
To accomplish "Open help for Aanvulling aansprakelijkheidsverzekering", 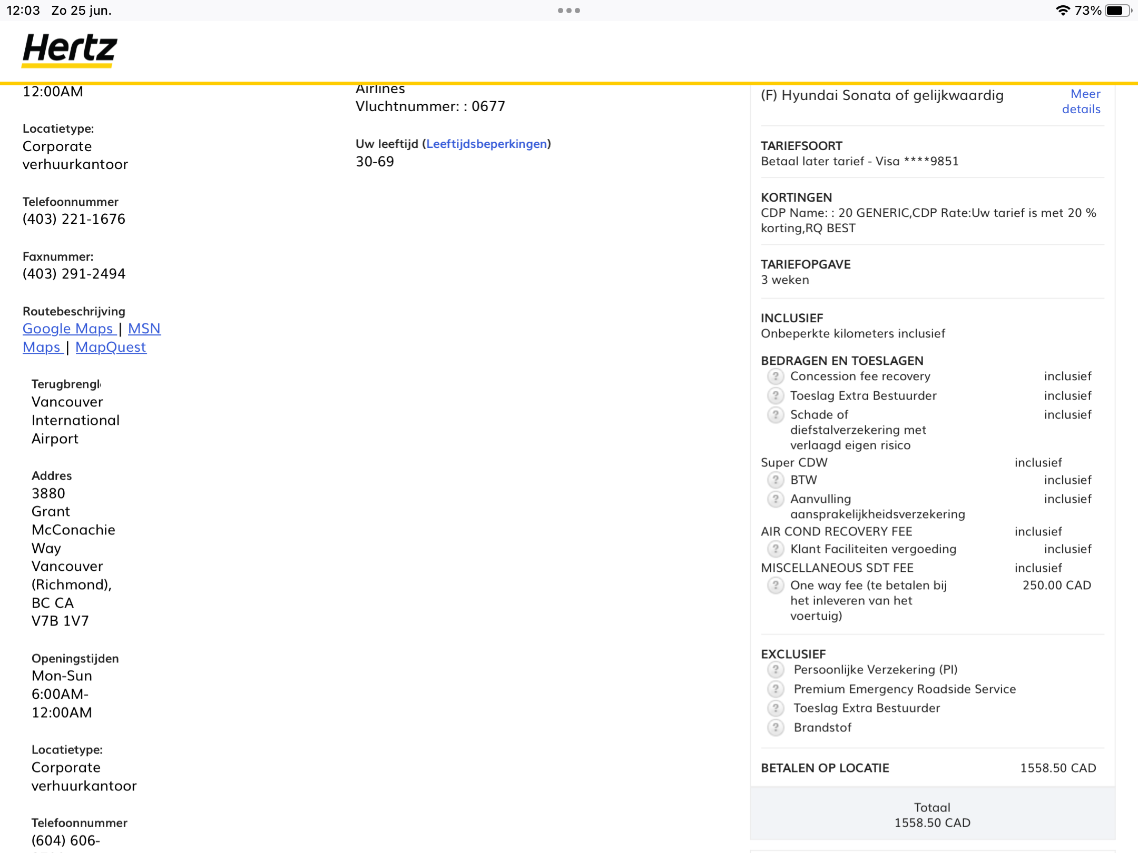I will click(x=775, y=499).
